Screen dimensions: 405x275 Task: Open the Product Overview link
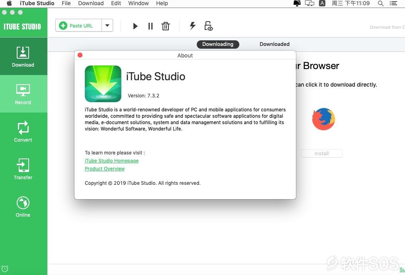click(x=105, y=169)
